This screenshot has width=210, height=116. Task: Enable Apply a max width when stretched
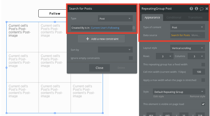[x=203, y=80]
